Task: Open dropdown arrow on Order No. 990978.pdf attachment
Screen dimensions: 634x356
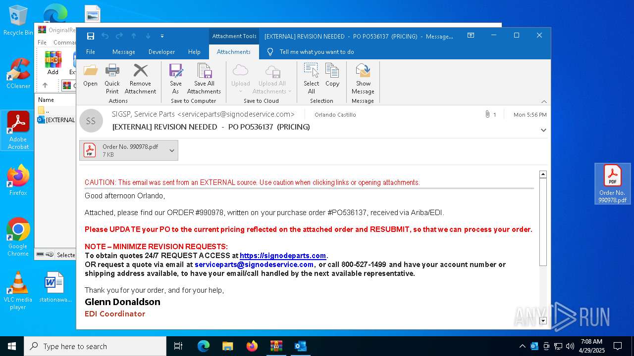Action: [172, 150]
